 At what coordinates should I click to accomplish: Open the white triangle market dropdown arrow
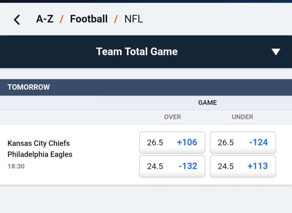pos(276,52)
